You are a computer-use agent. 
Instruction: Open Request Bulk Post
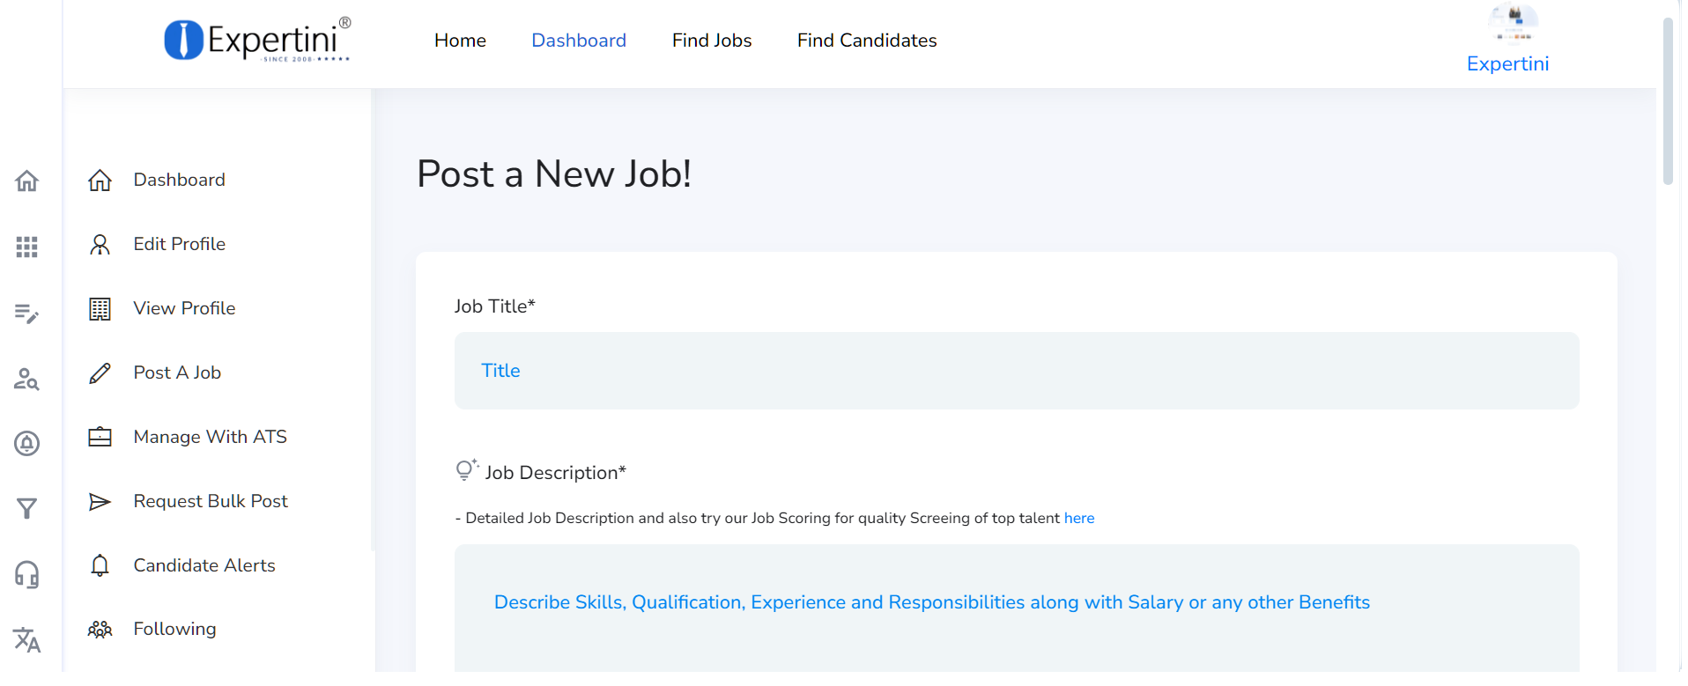[211, 500]
